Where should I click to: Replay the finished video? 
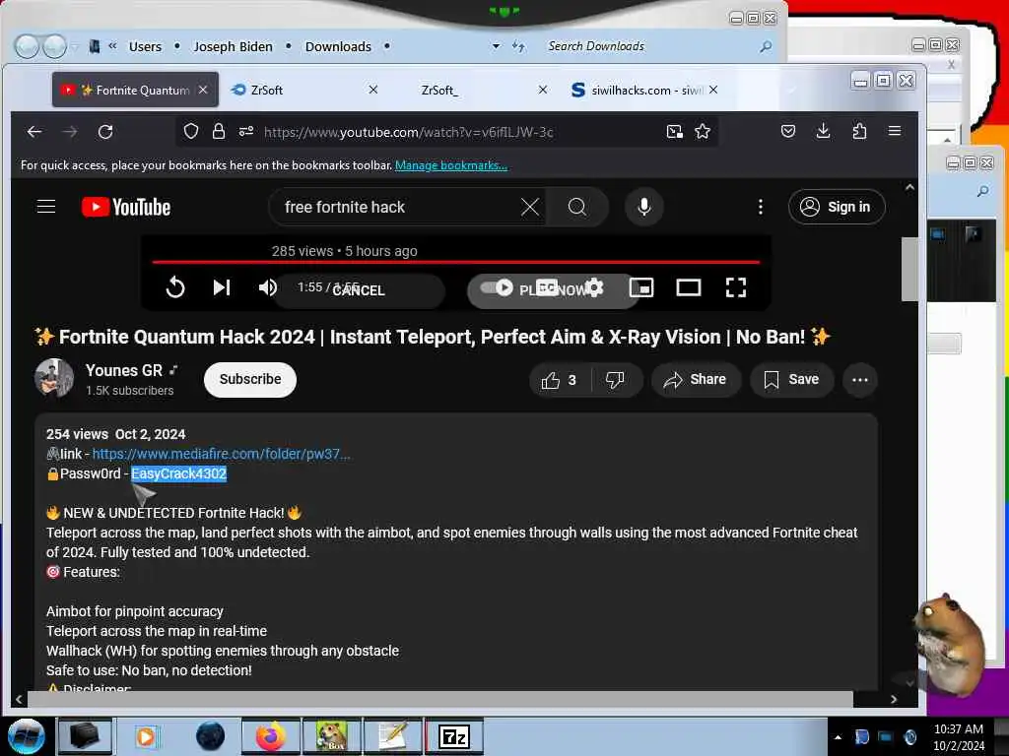tap(175, 287)
